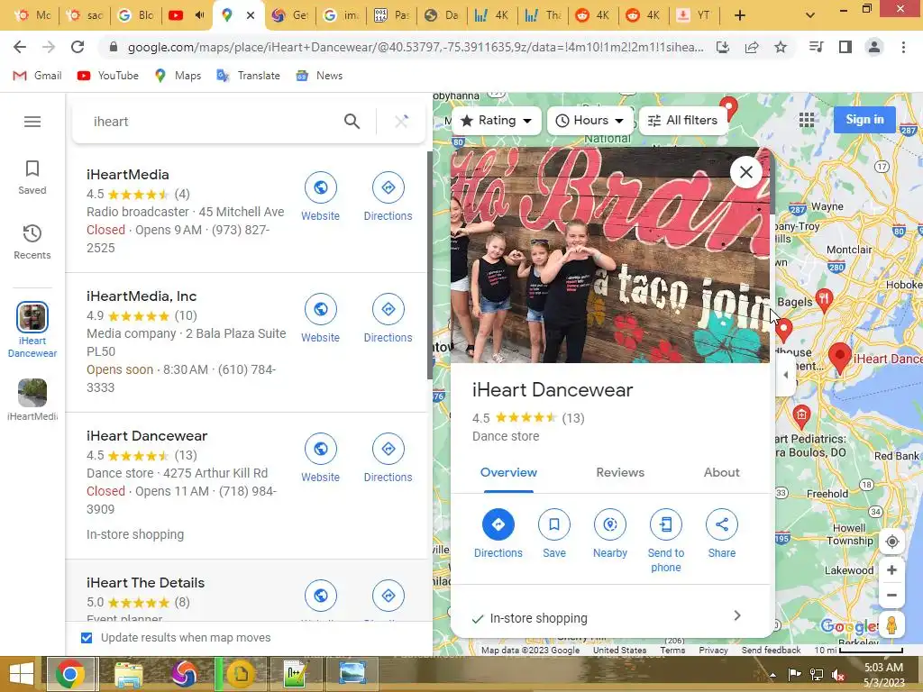Bookmark this page with star icon
923x692 pixels.
[780, 47]
